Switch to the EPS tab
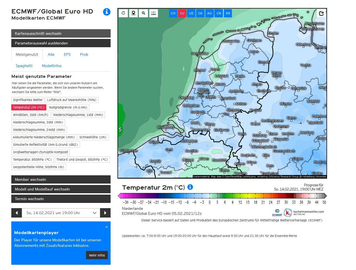This screenshot has width=356, height=270. 67,54
